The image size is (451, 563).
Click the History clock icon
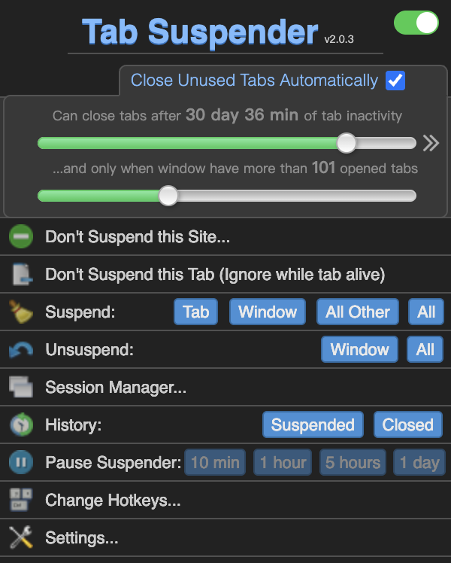pyautogui.click(x=21, y=425)
